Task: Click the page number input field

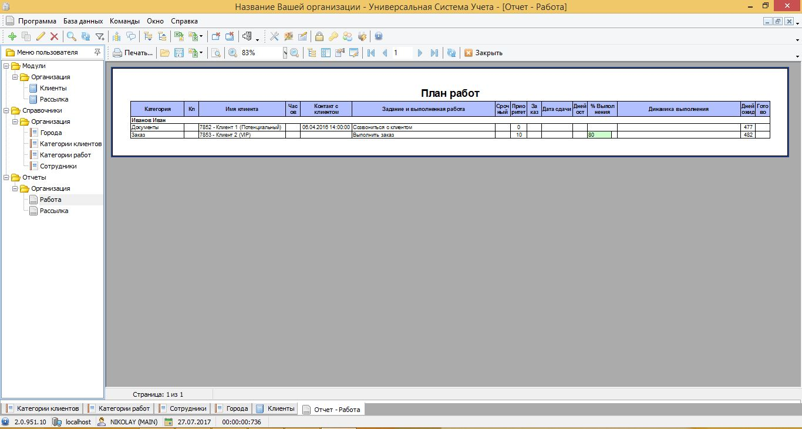Action: (402, 53)
